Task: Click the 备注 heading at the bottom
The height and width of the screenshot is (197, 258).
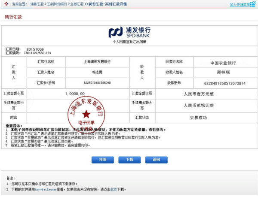Action: [10, 178]
